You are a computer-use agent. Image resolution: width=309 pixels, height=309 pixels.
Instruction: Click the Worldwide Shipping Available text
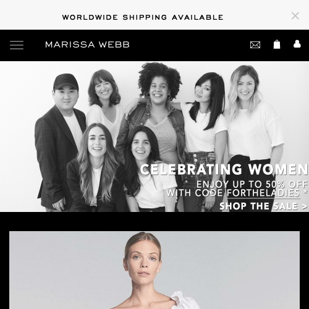click(143, 17)
